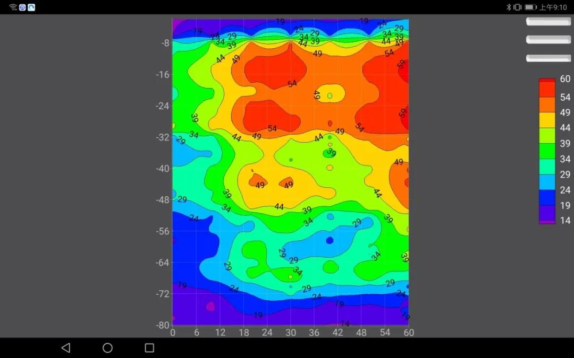Pick the dark blue 19–24 legend band

(547, 198)
